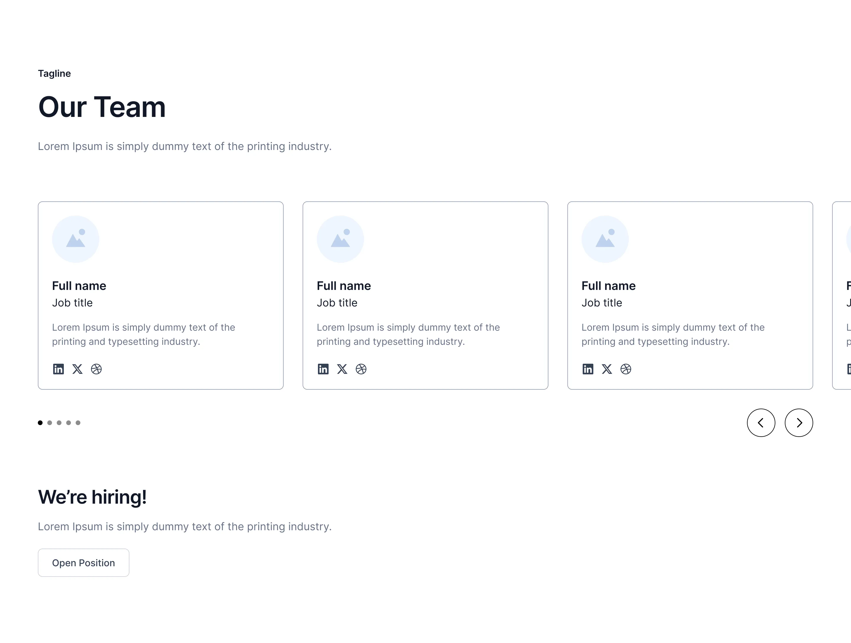
Task: Go to previous slide with left chevron
Action: tap(761, 423)
